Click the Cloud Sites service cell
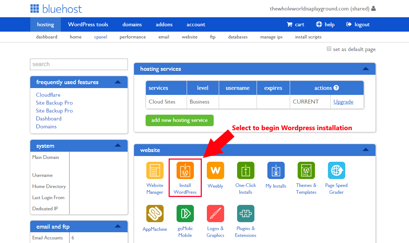Screen dimensions: 409x243 [166, 102]
